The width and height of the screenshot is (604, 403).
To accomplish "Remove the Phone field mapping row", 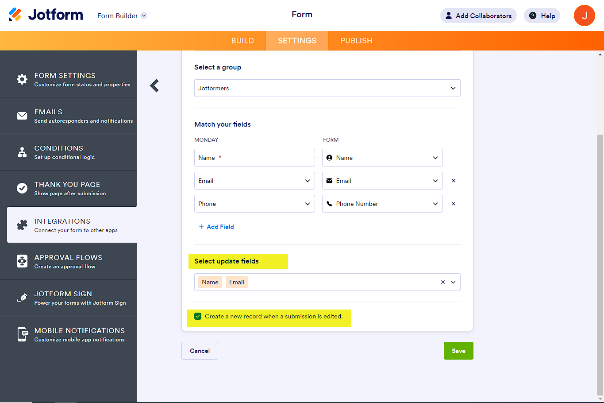I will point(453,204).
